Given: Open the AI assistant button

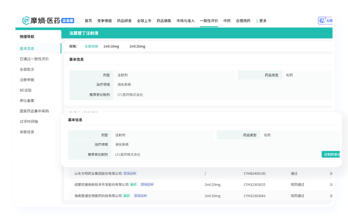Looking at the screenshot, I should pos(325,20).
